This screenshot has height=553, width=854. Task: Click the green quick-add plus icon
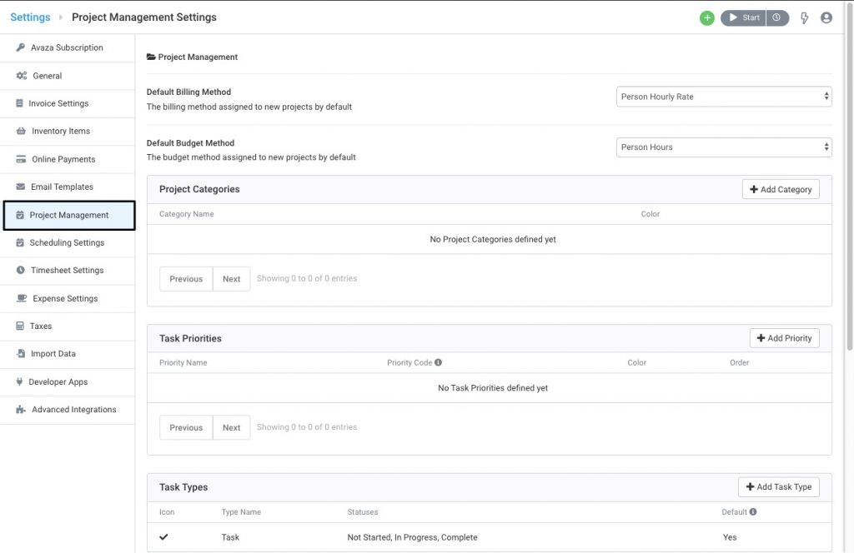[x=706, y=17]
